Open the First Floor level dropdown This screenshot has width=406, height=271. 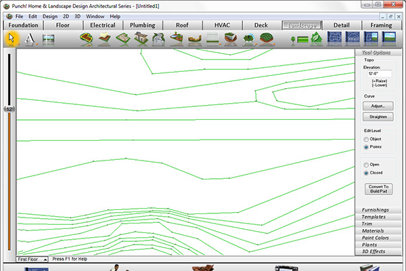pos(32,259)
